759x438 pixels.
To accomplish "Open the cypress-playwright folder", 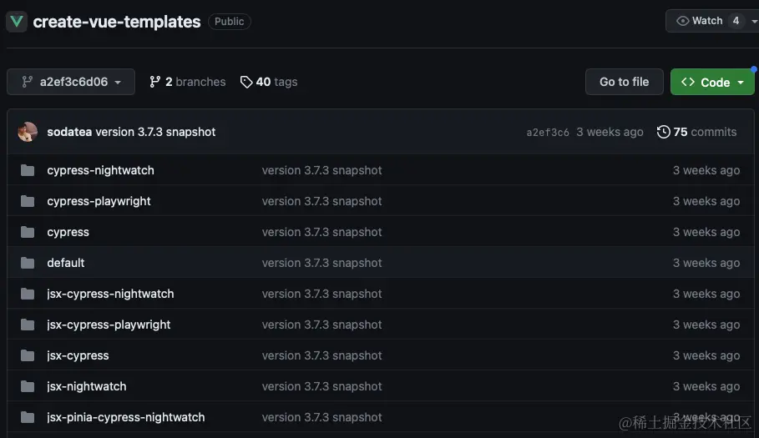I will click(x=99, y=201).
